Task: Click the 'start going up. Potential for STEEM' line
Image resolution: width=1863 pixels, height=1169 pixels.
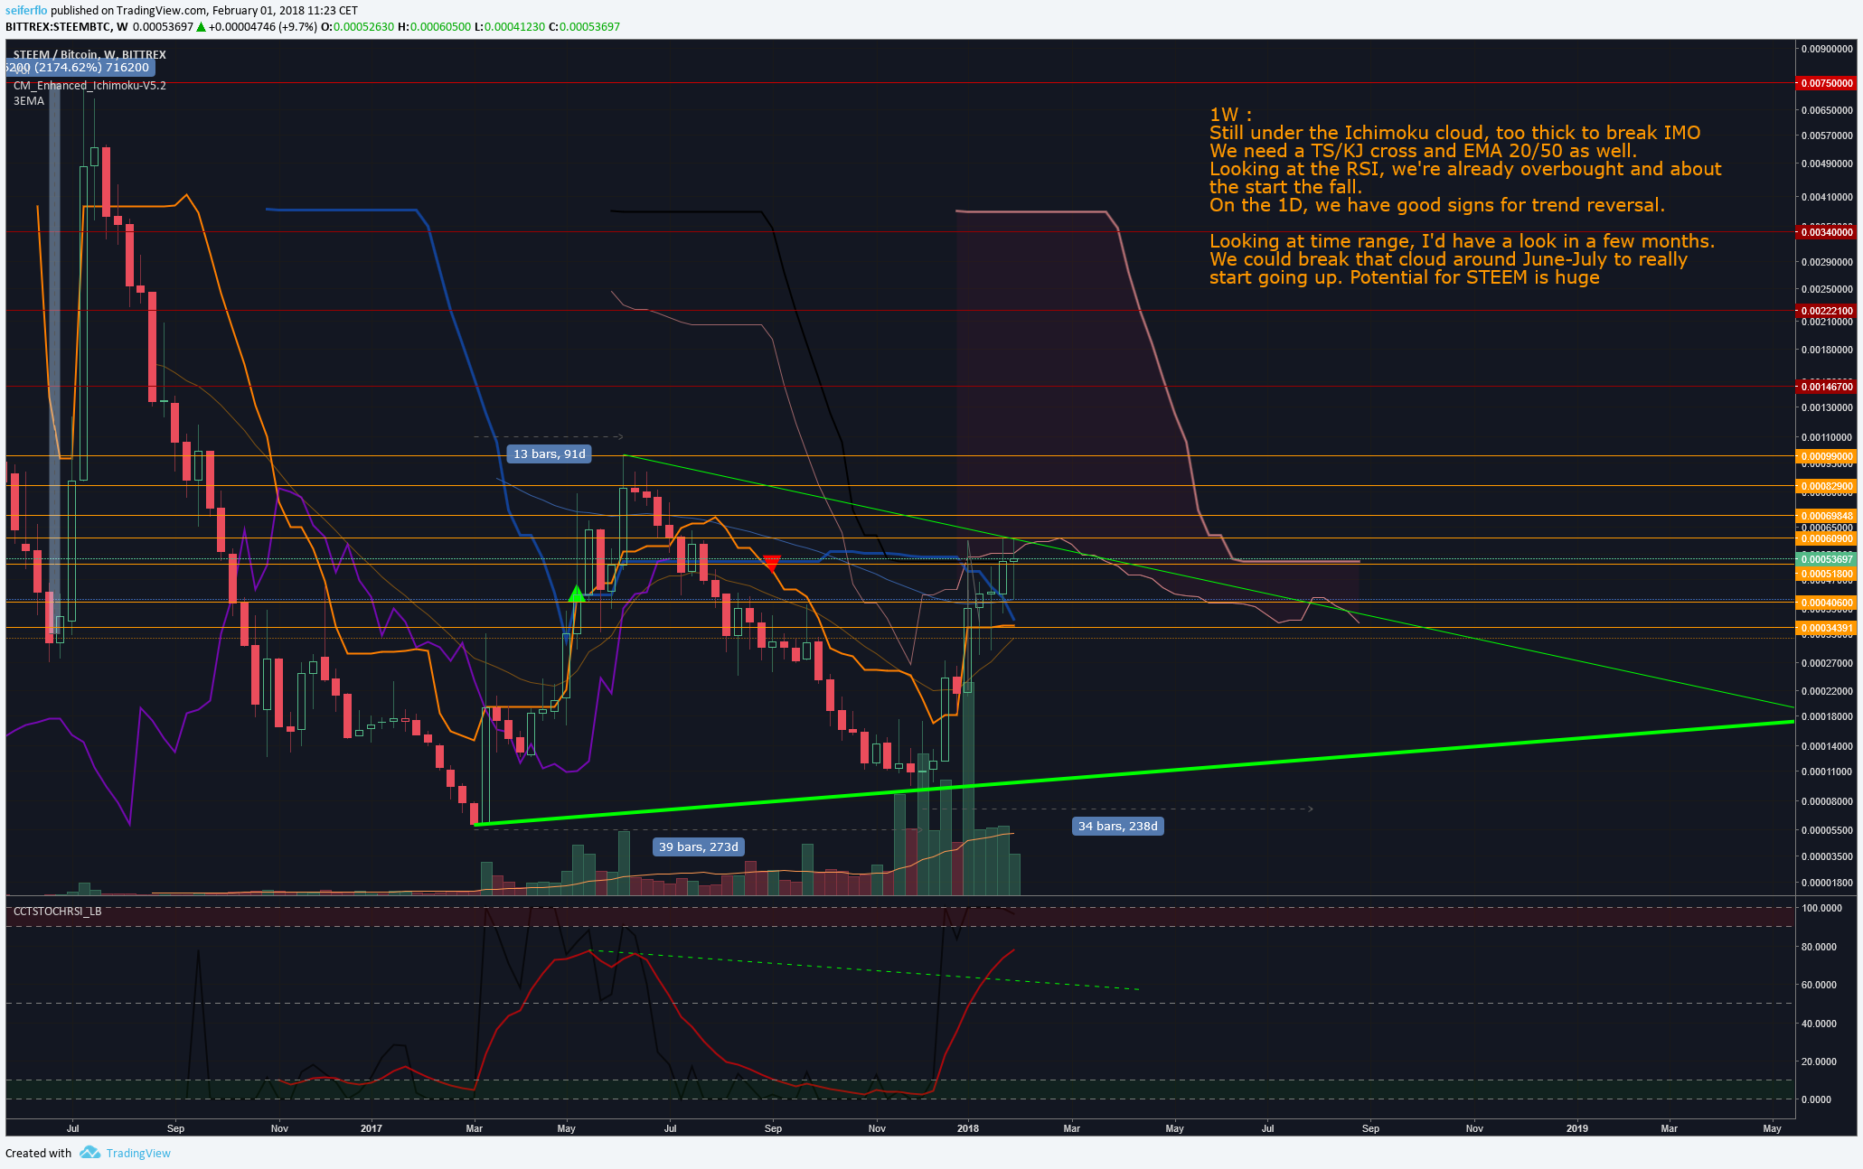Action: 1405,277
